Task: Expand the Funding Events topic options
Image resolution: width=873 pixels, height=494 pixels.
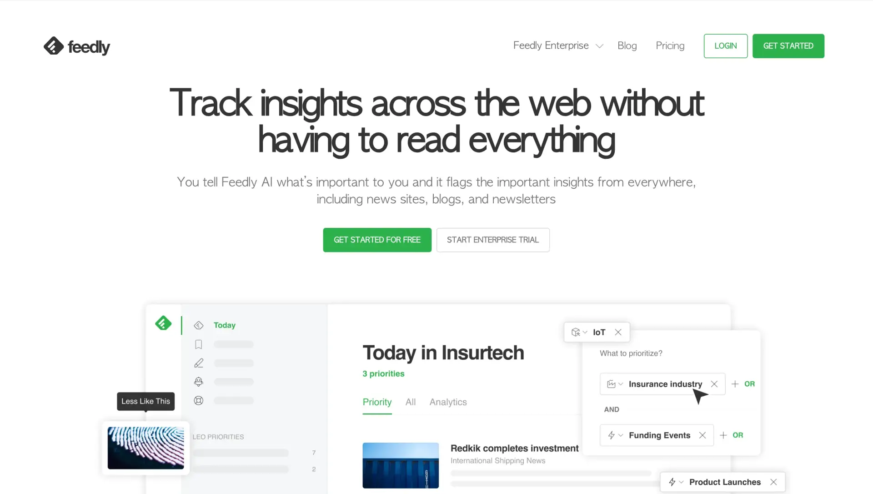Action: pos(621,435)
